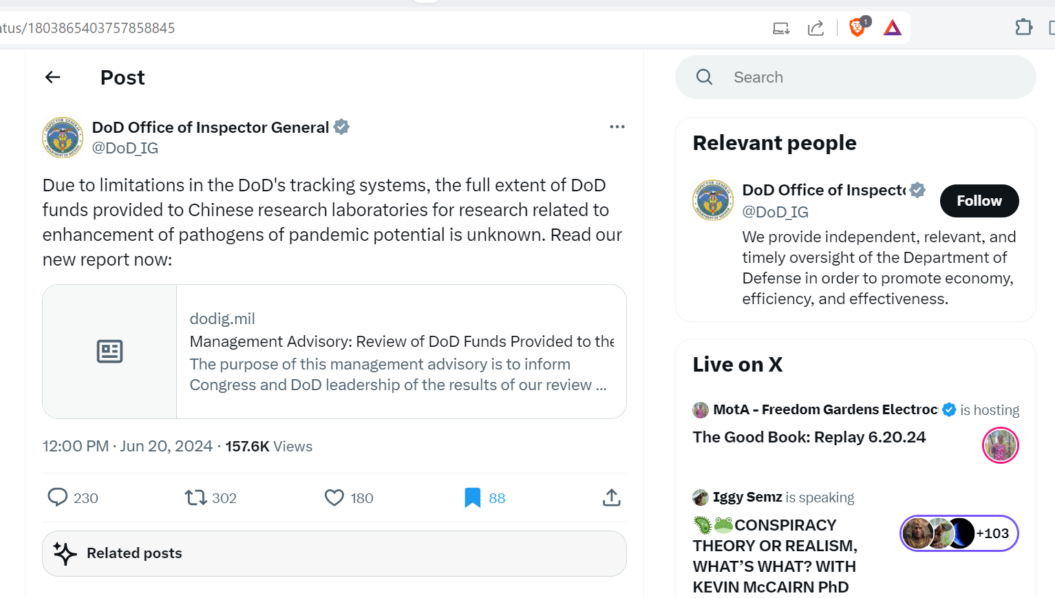Repost using the icon showing 302
This screenshot has height=598, width=1055.
coord(195,497)
